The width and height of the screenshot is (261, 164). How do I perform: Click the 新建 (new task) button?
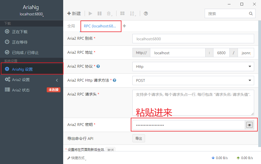[x=74, y=13]
